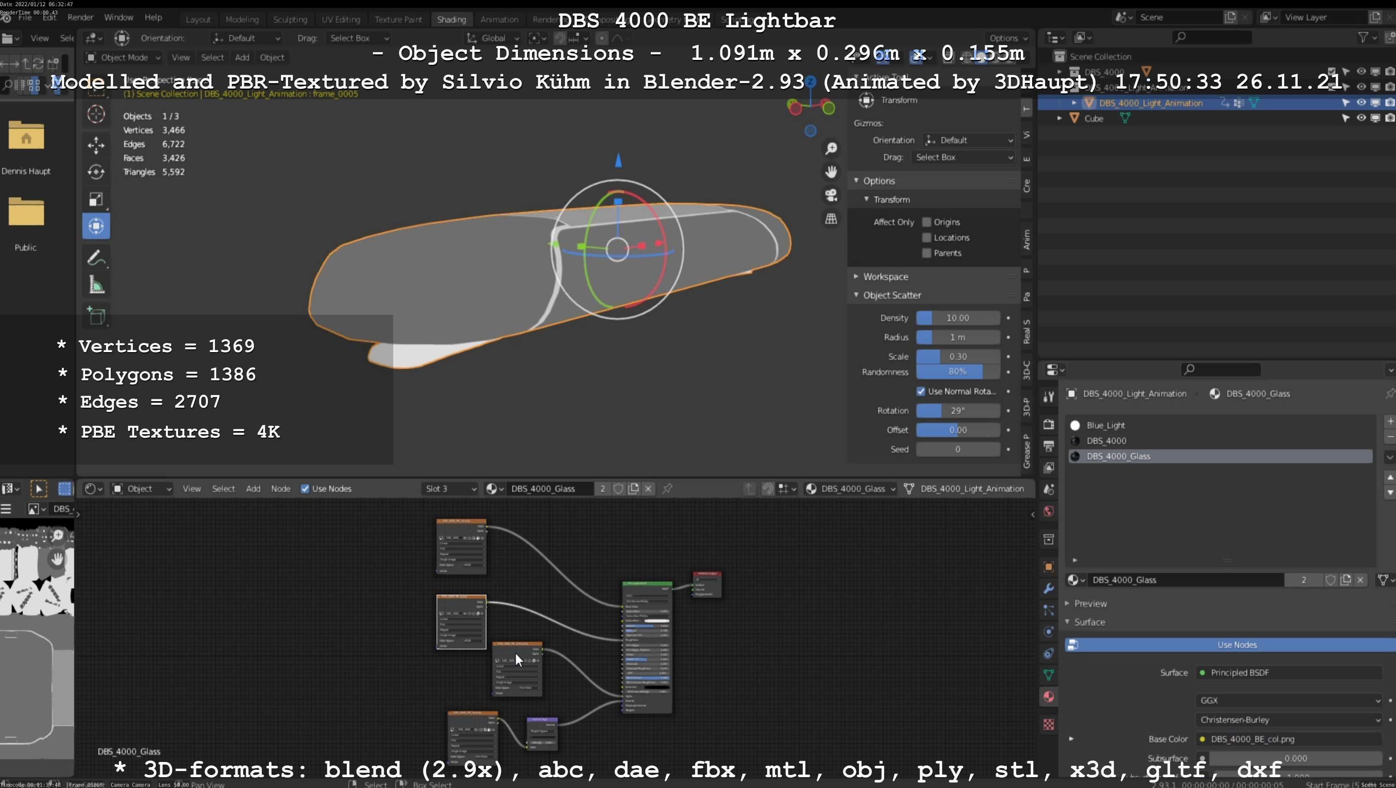Viewport: 1396px width, 788px height.
Task: Open the Tool properties tab
Action: [x=1049, y=397]
